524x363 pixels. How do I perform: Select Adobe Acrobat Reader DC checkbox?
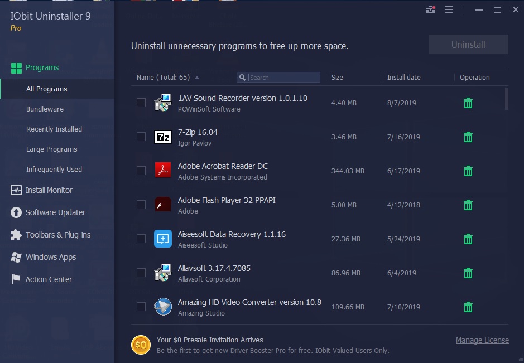[141, 171]
